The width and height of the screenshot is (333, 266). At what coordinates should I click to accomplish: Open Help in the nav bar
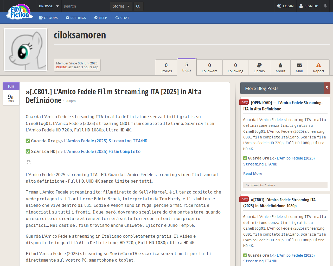[101, 18]
